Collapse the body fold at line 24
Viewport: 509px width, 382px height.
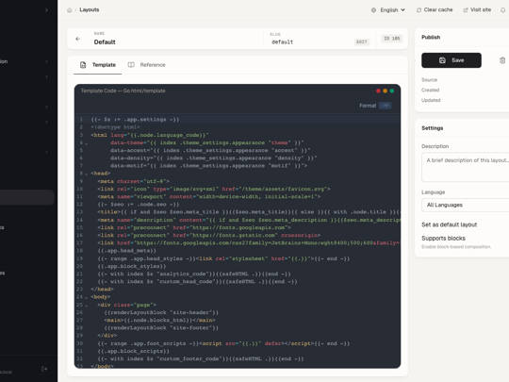(x=86, y=297)
